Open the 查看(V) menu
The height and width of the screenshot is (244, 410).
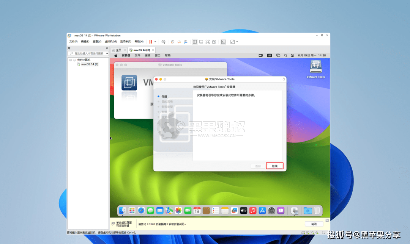click(x=97, y=42)
